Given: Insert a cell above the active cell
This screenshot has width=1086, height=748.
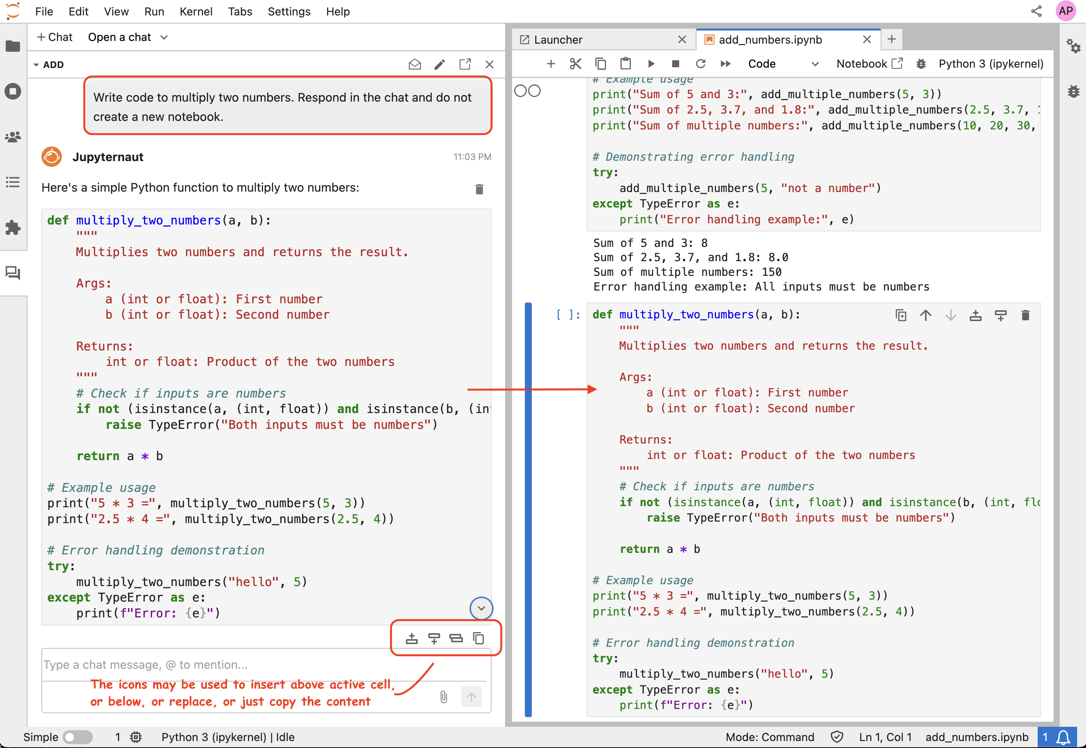Looking at the screenshot, I should [x=976, y=315].
